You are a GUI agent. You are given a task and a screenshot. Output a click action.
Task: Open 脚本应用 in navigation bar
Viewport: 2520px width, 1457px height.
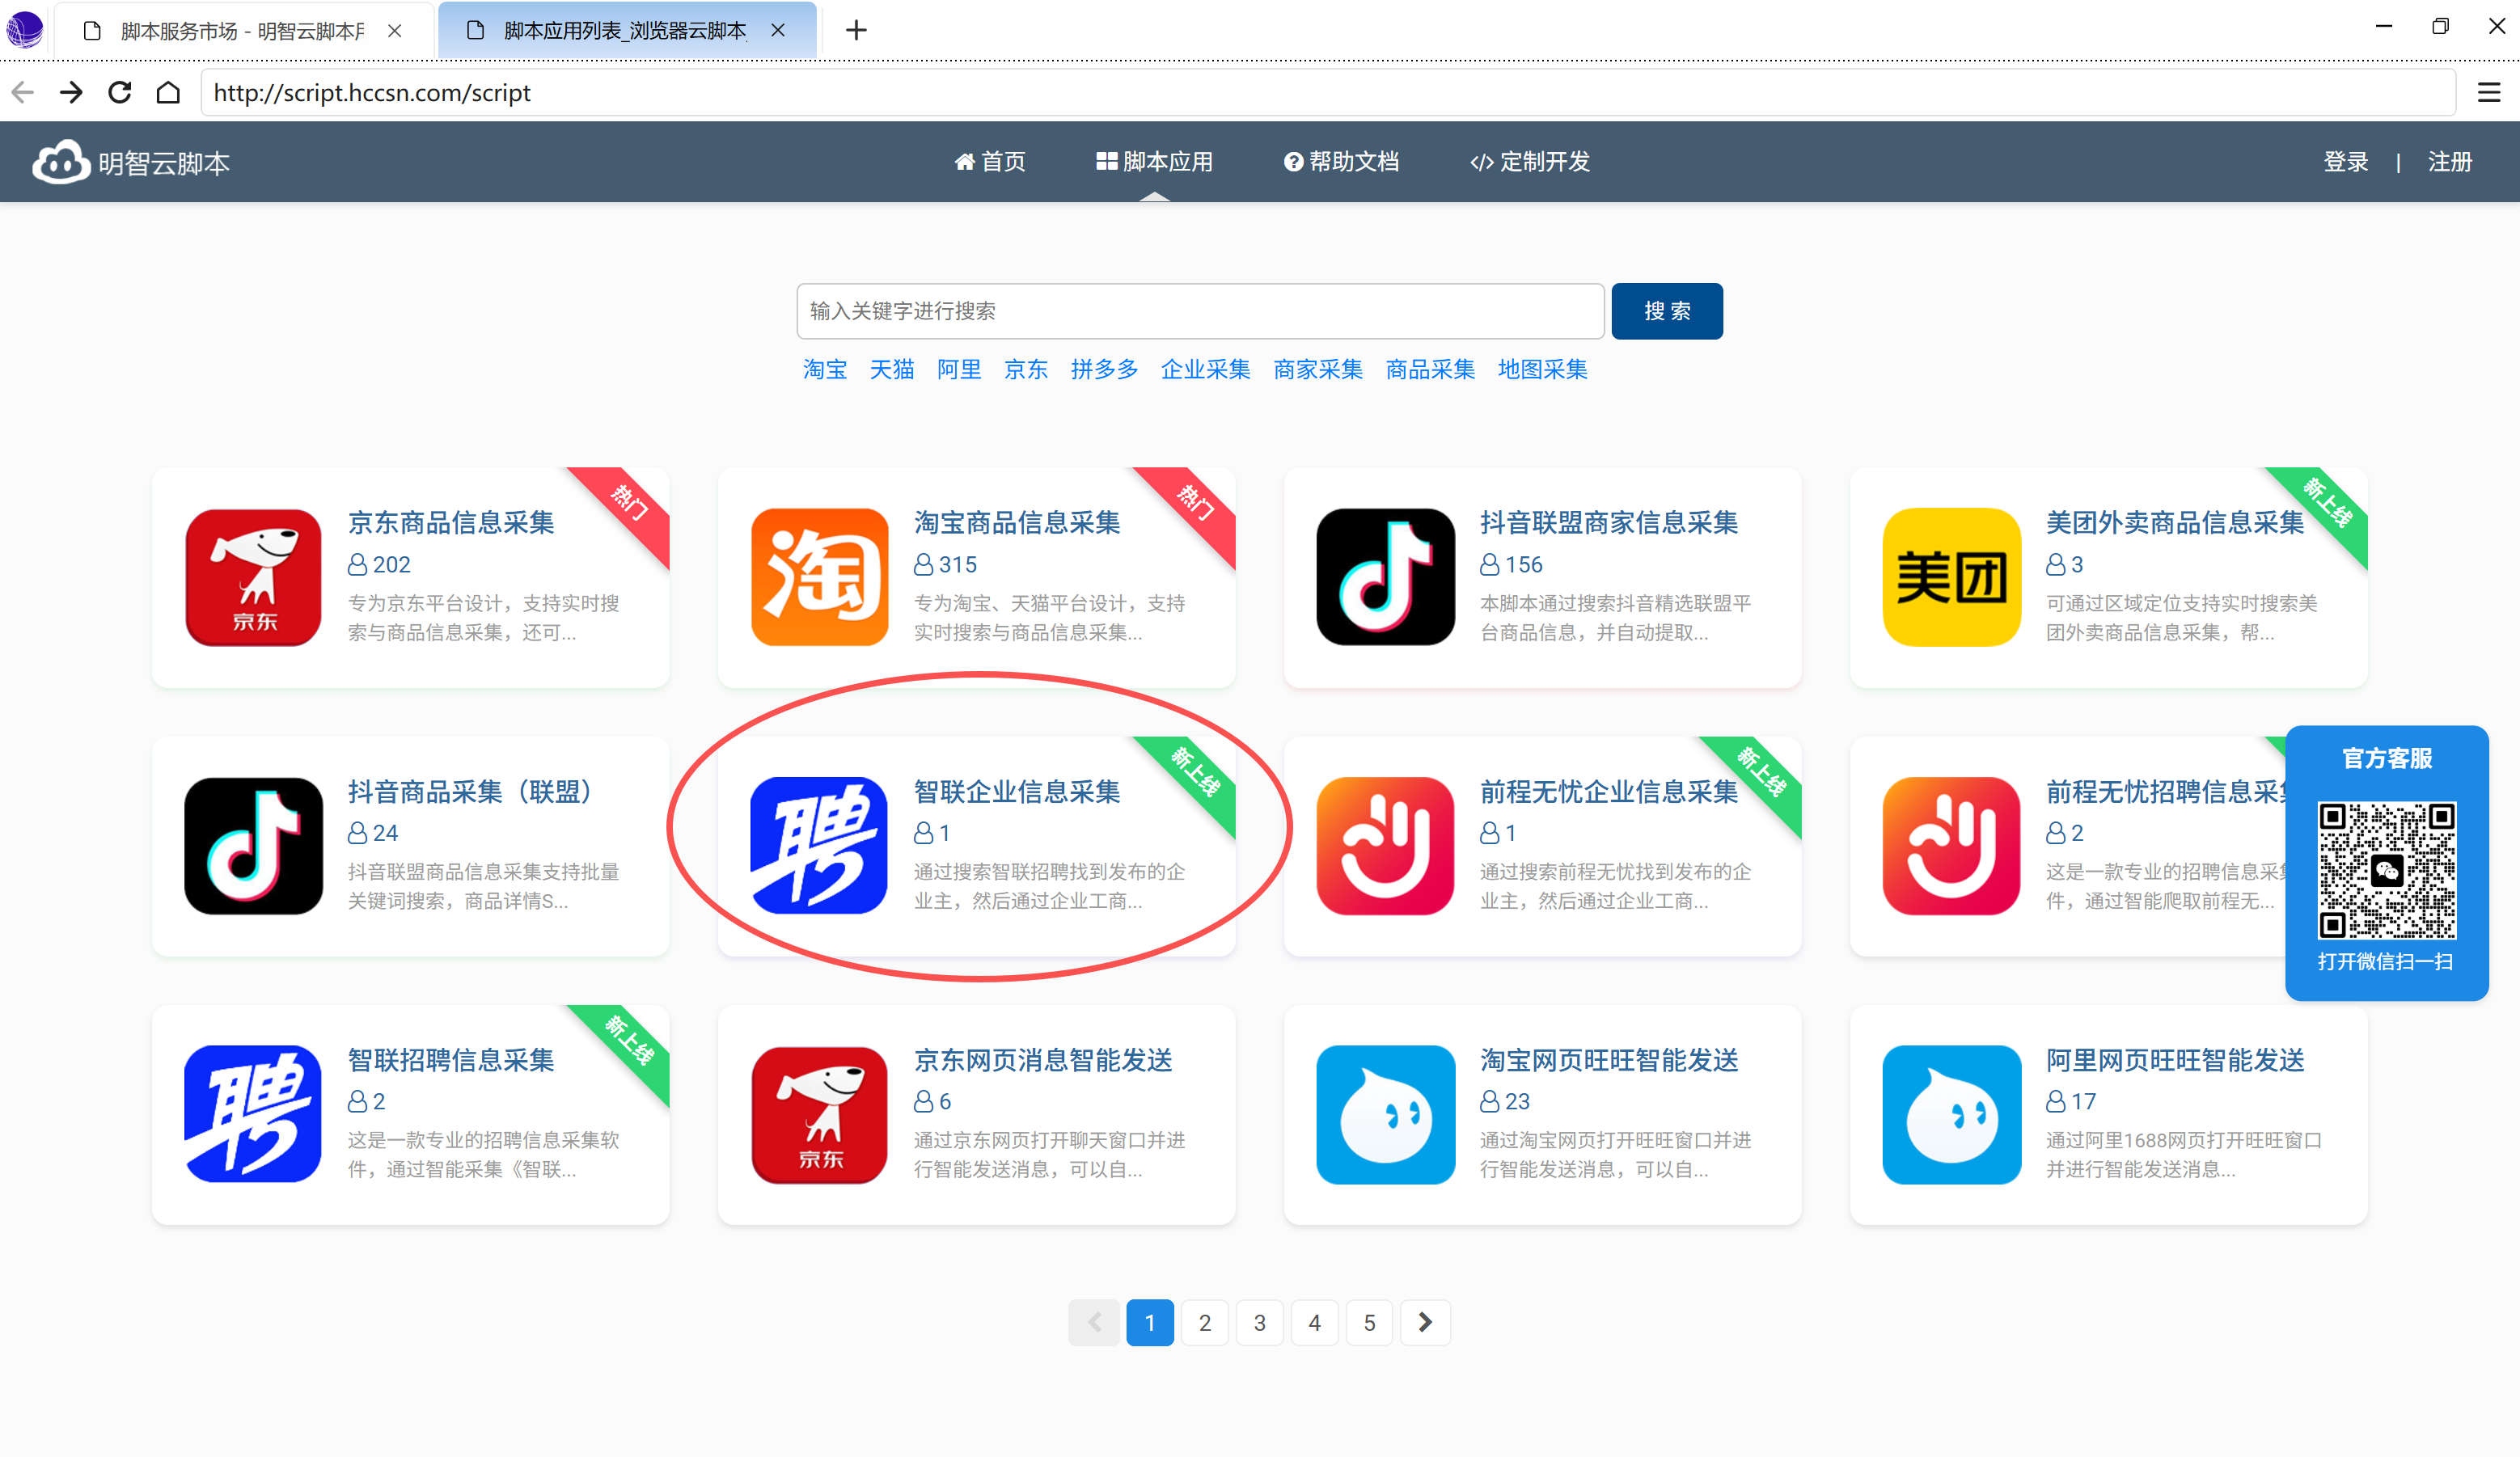tap(1154, 162)
